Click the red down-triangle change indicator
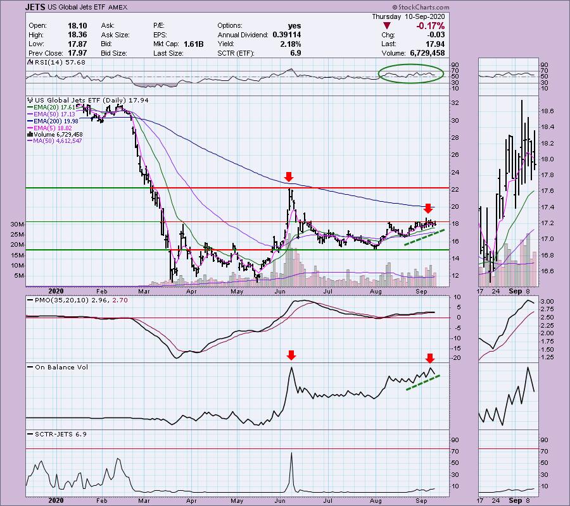The image size is (570, 506). (387, 26)
